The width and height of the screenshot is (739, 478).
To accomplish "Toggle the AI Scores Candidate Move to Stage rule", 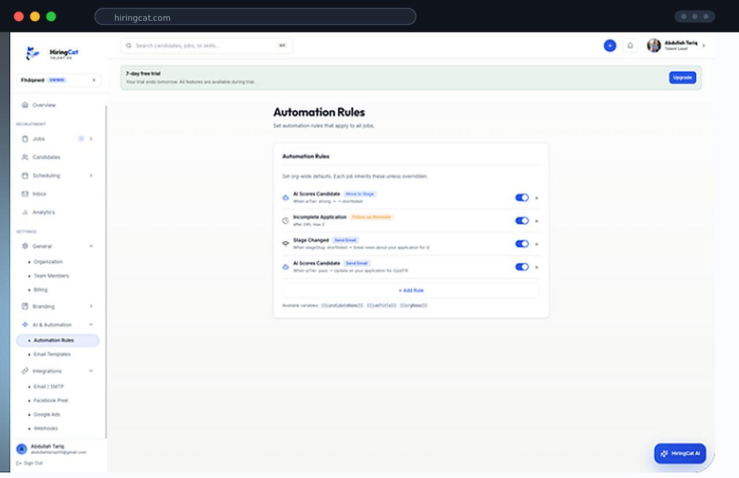I will tap(522, 197).
